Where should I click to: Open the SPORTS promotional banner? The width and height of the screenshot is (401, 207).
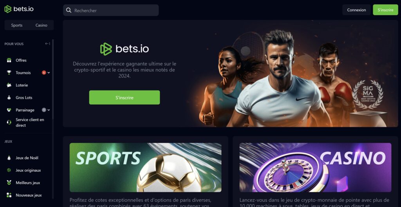point(146,167)
